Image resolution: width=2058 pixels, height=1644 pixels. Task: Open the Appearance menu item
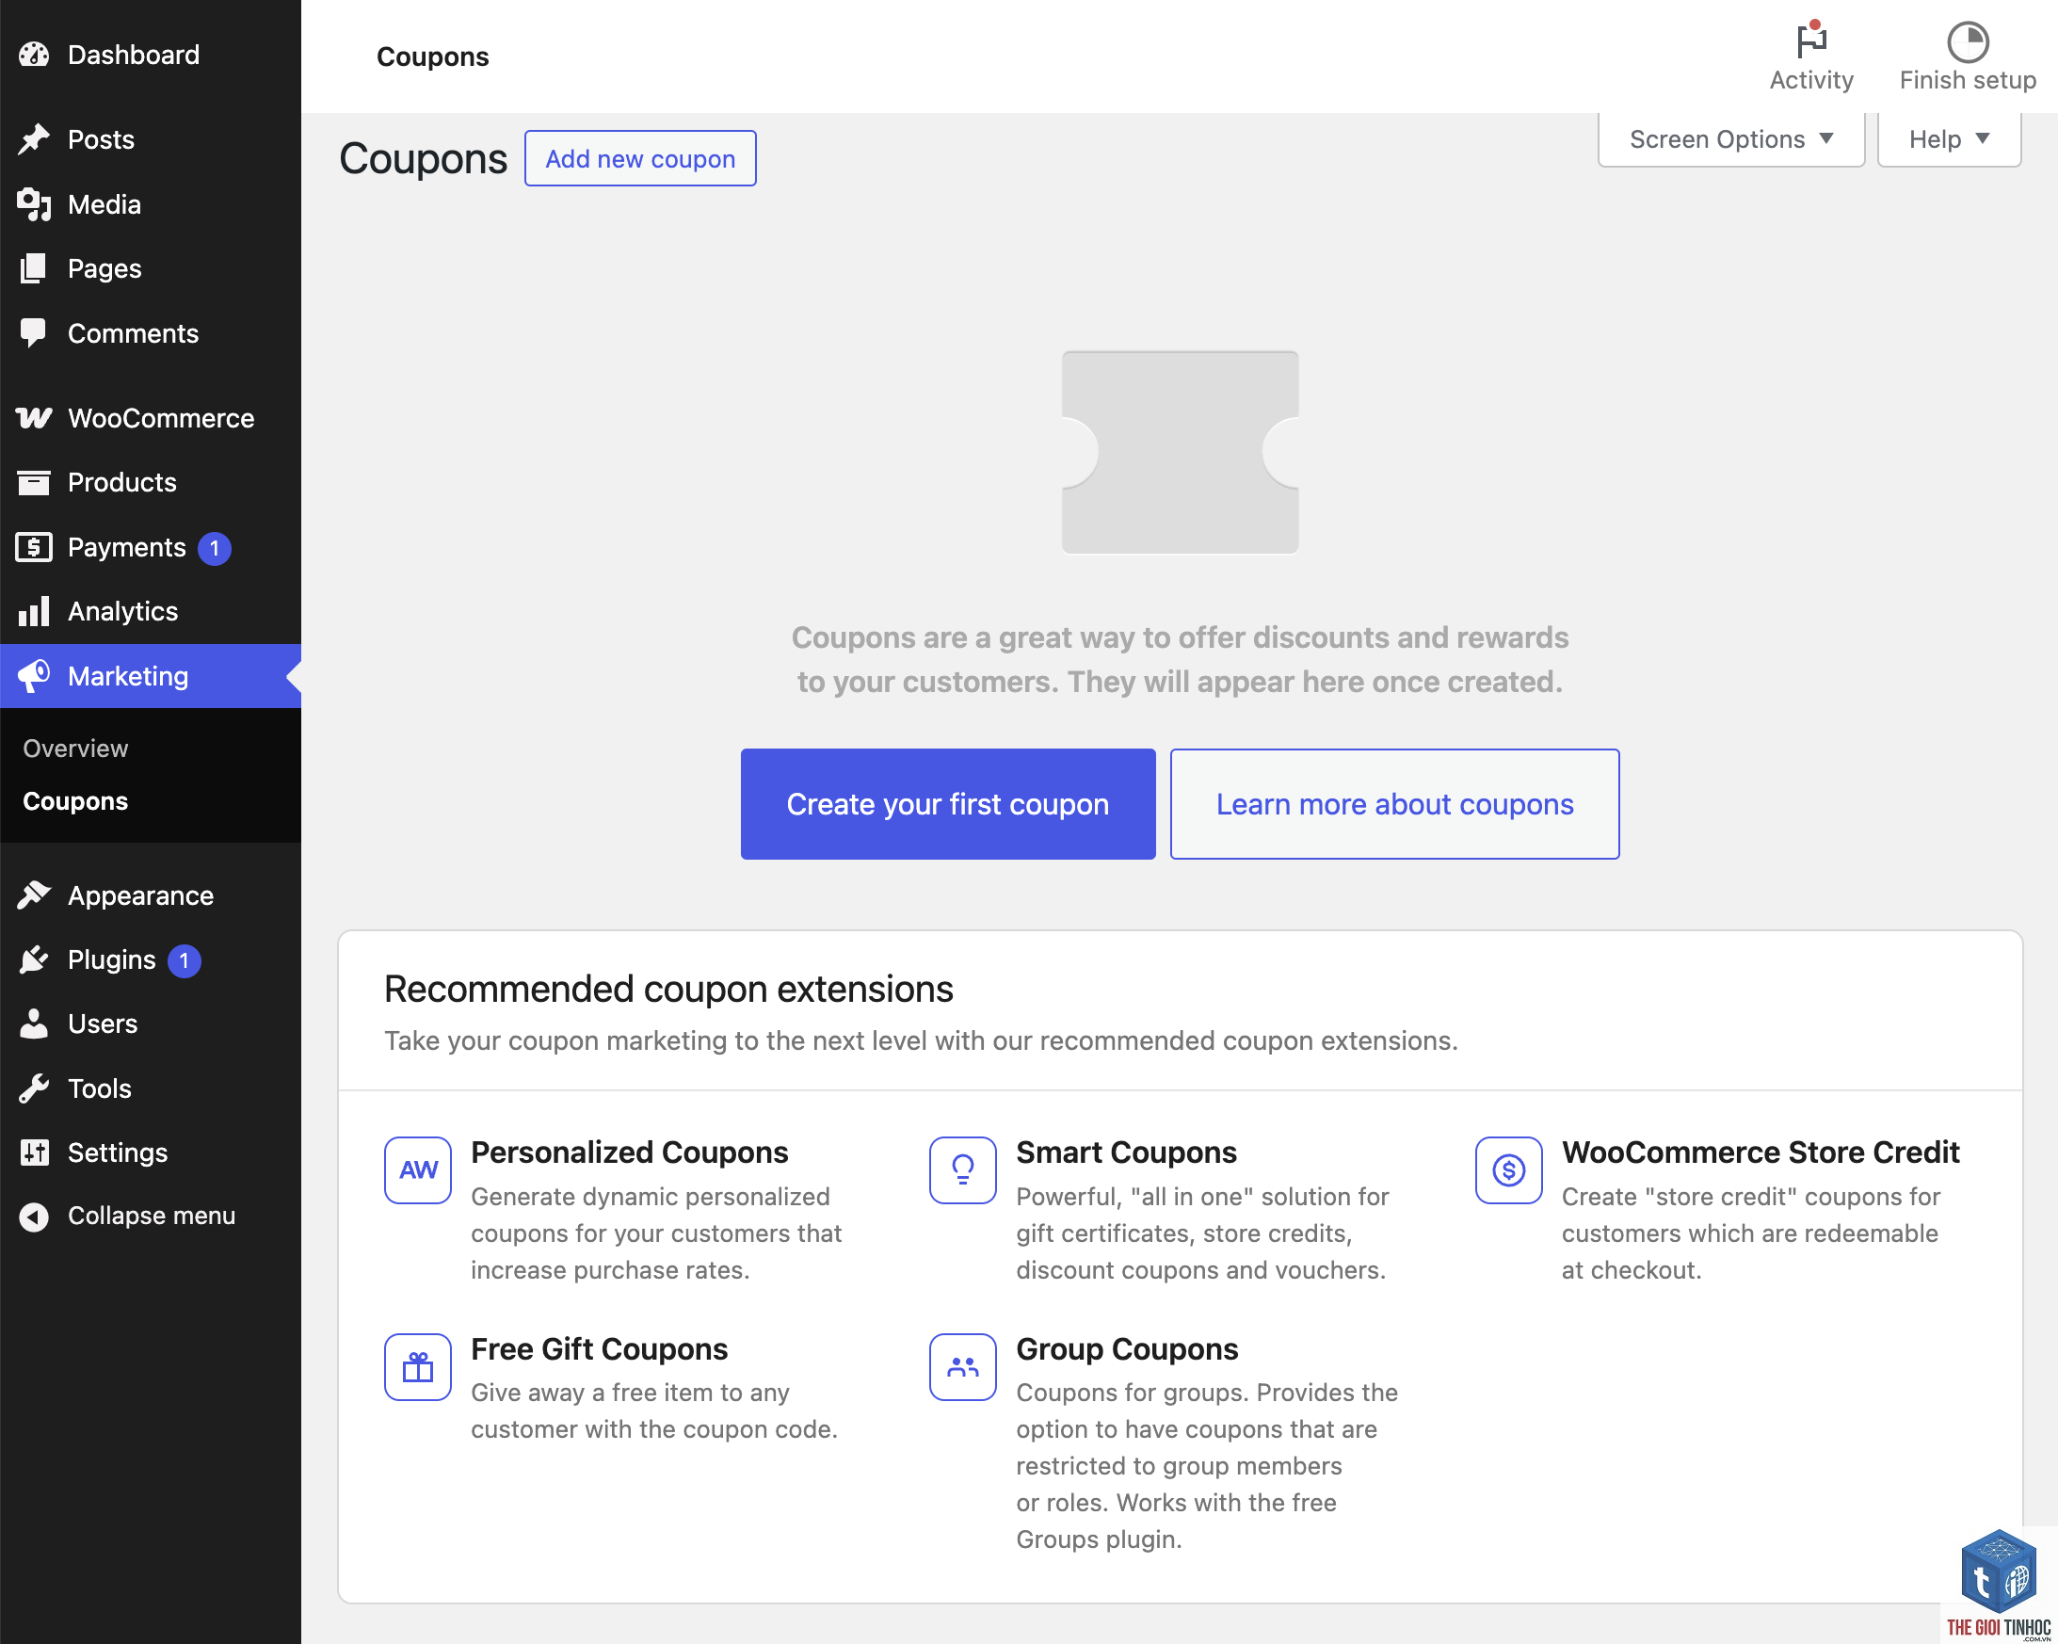(151, 895)
